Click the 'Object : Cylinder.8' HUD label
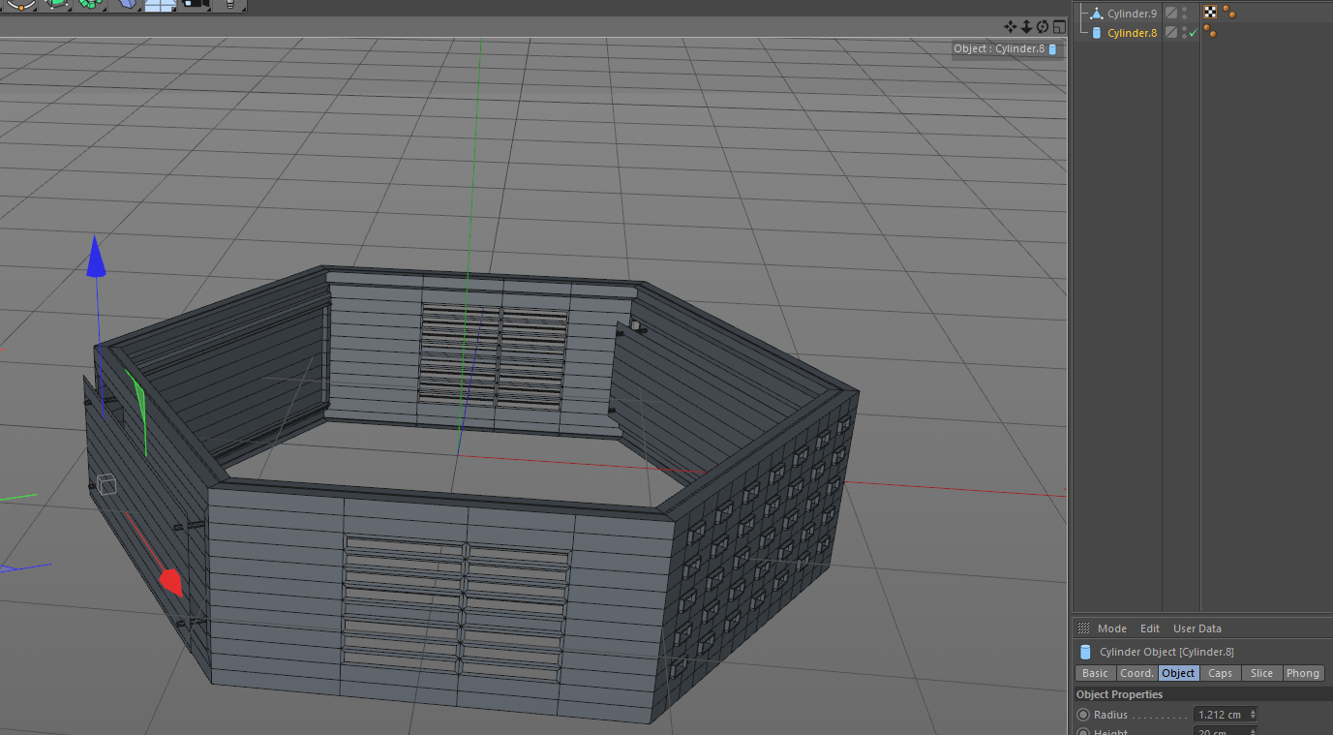Screen dimensions: 1333x735 click(999, 48)
